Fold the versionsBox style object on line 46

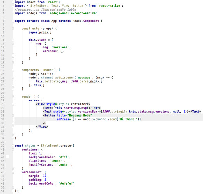13,172
